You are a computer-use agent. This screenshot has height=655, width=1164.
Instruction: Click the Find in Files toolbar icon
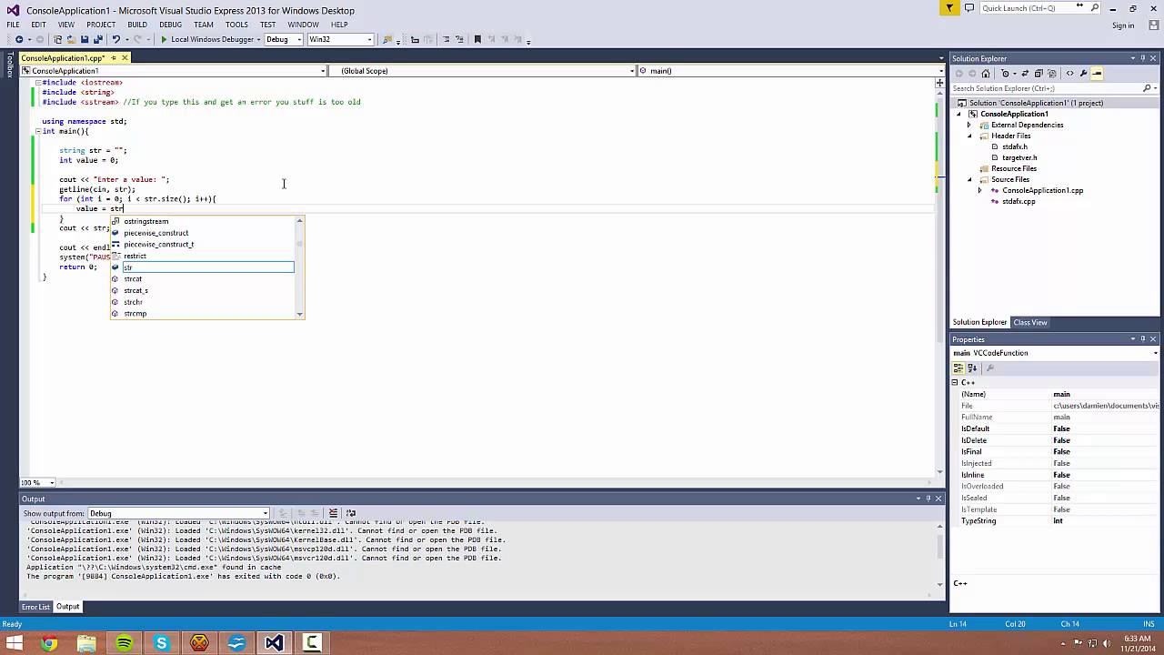[386, 39]
